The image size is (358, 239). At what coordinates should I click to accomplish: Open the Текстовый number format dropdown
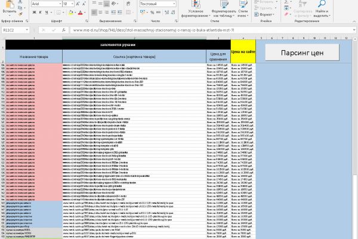pos(174,4)
